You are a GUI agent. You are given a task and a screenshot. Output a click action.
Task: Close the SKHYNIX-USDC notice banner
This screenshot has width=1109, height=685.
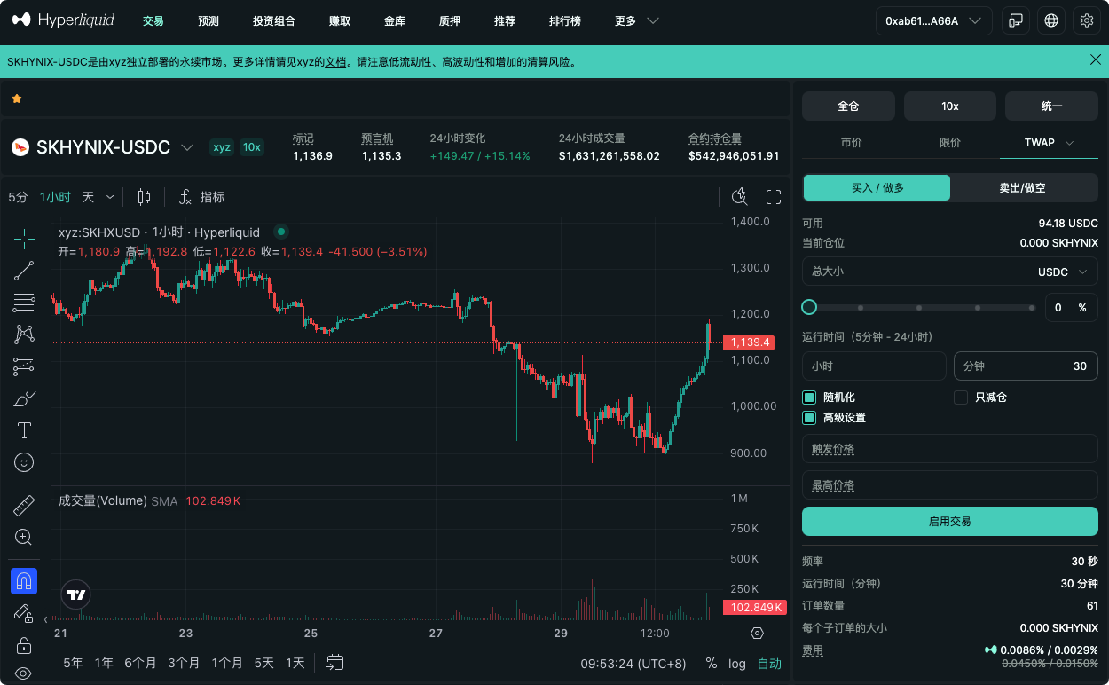(x=1096, y=59)
